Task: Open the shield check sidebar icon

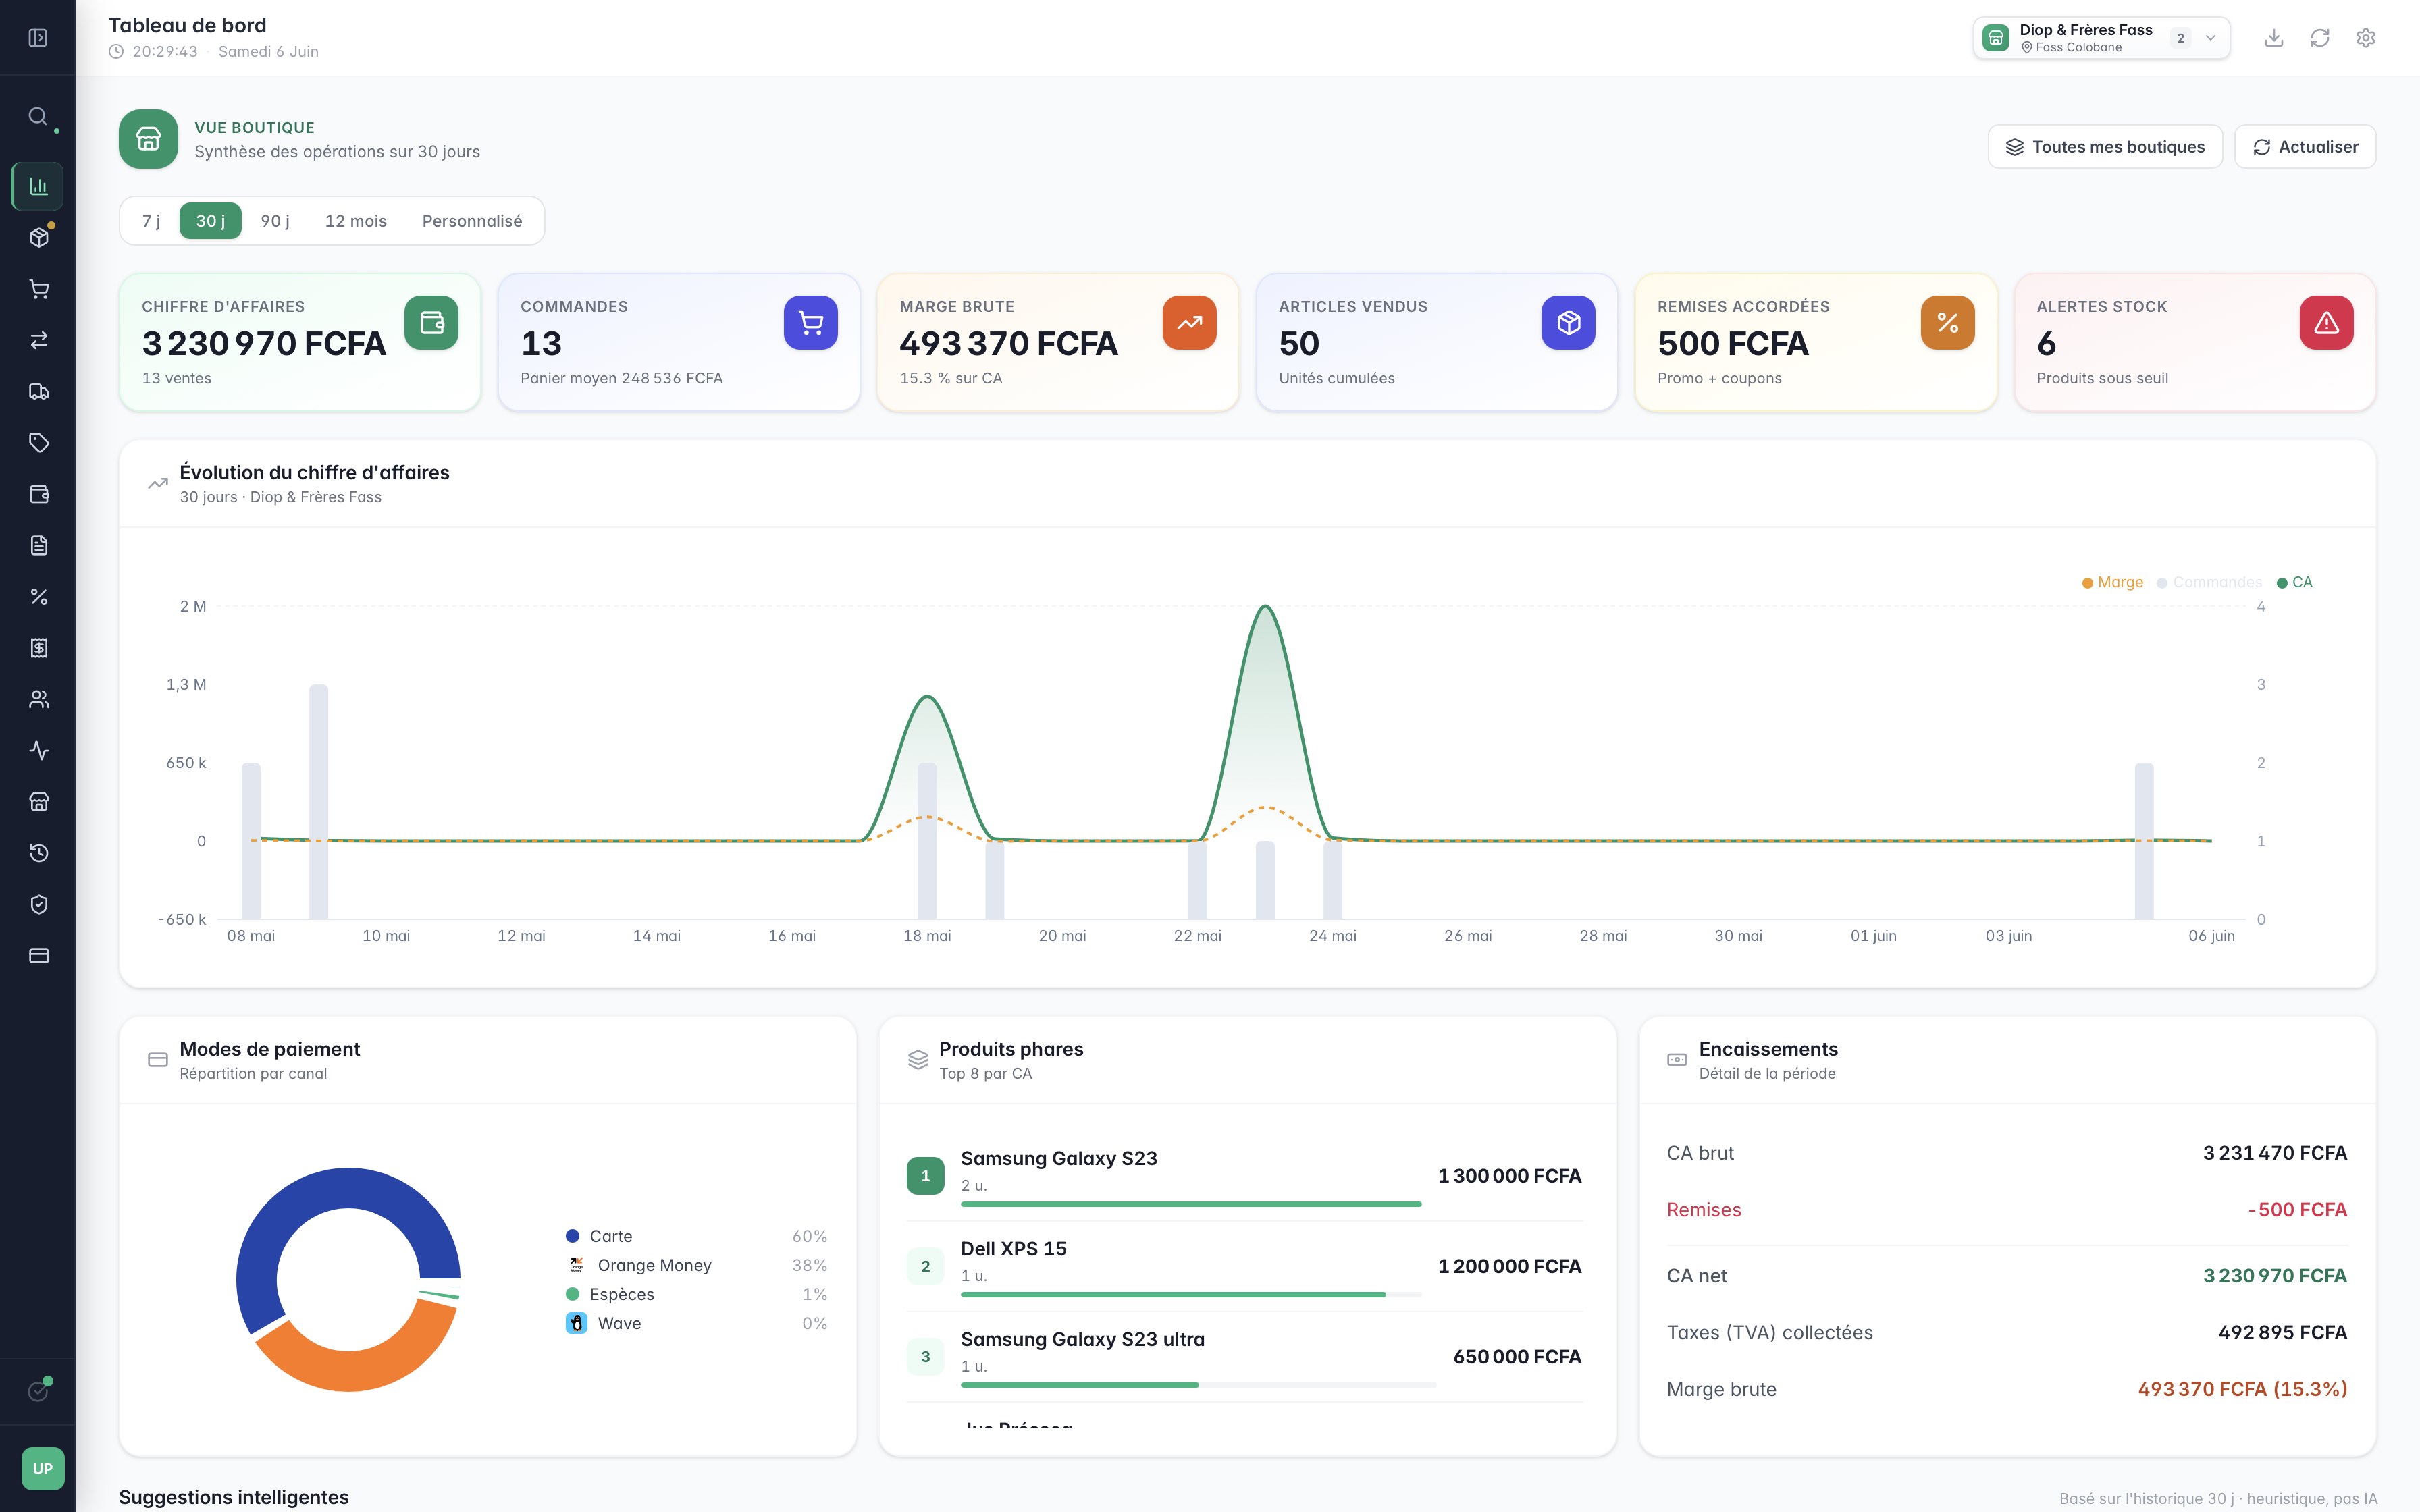Action: [x=38, y=904]
